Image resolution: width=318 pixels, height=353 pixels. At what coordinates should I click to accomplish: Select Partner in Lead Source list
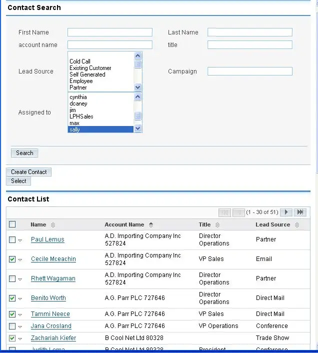(x=100, y=87)
